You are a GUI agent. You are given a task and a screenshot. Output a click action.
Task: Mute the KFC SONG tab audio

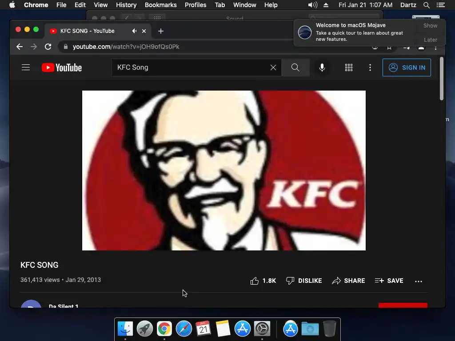pos(134,31)
